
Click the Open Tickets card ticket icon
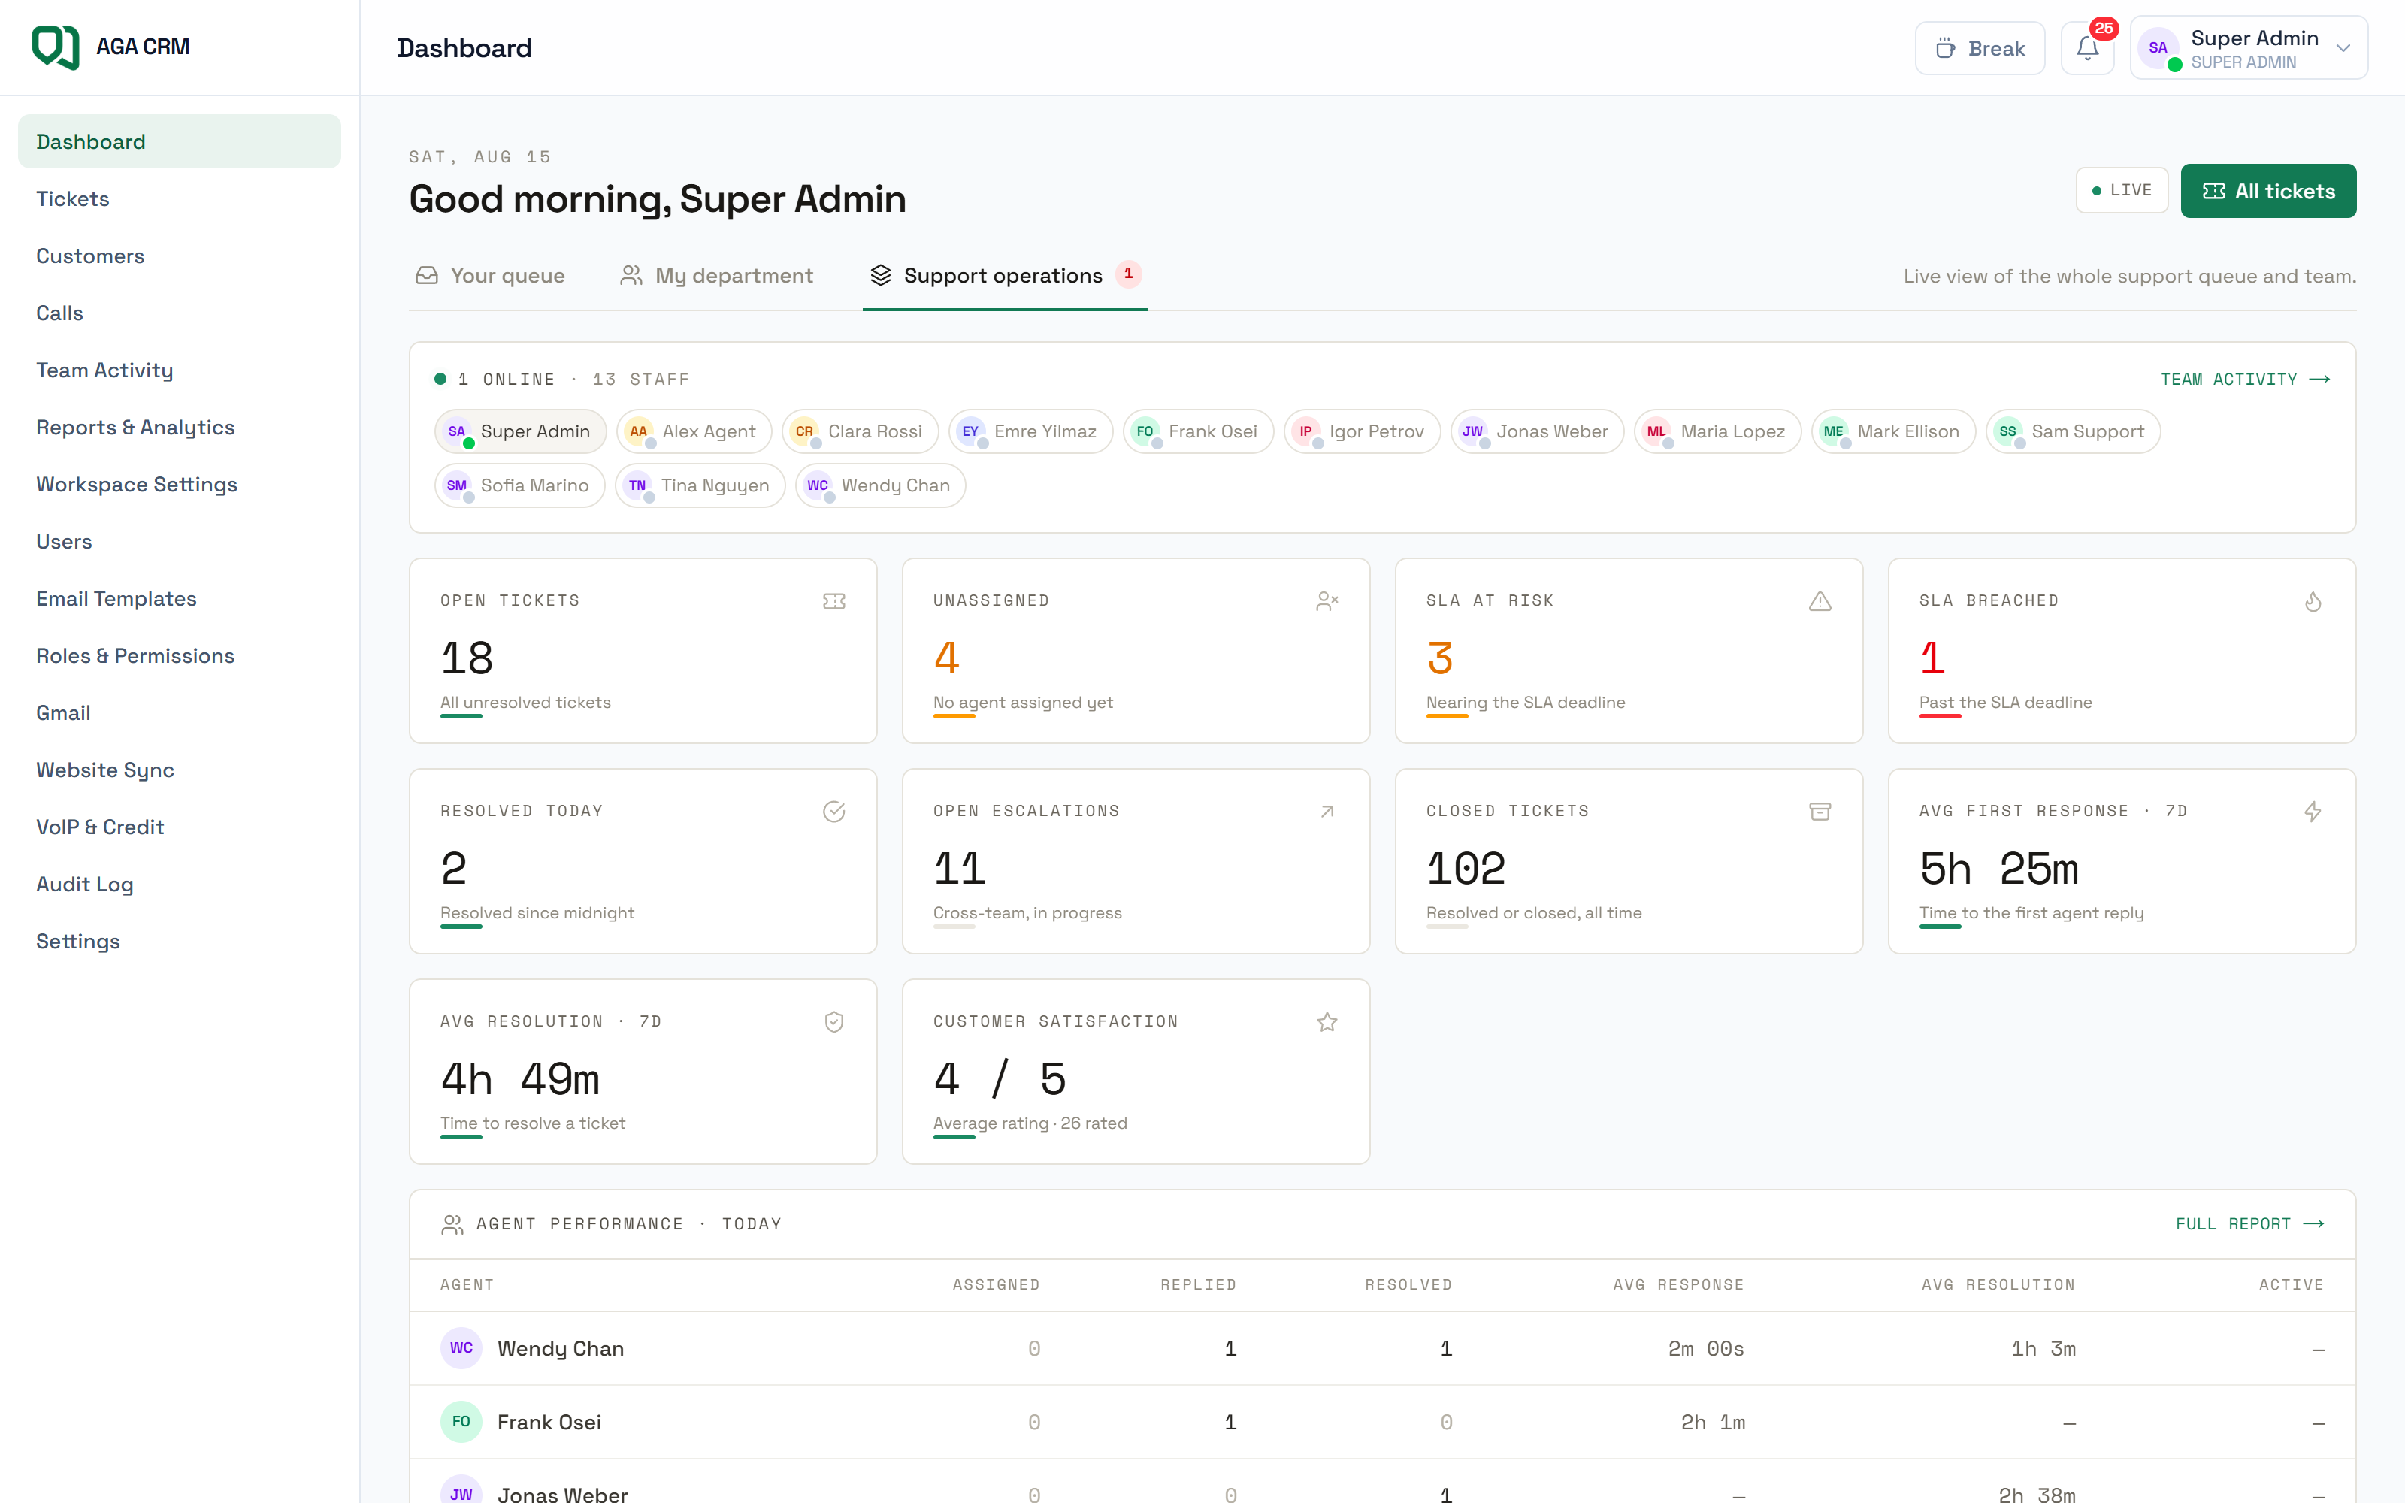pyautogui.click(x=833, y=601)
